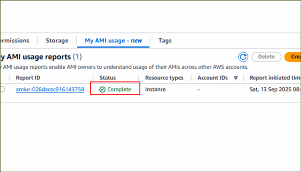Click the Instance resource type cell

[155, 90]
